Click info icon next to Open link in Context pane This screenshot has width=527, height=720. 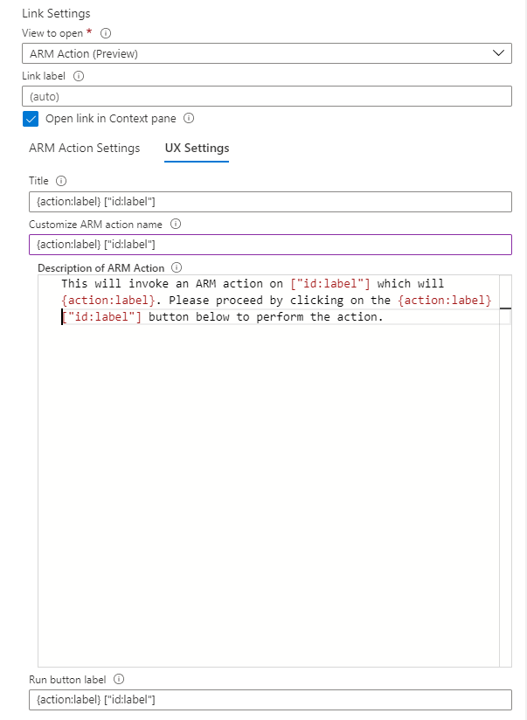(189, 118)
